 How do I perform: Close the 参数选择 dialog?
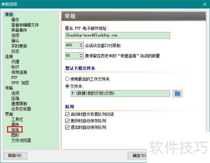(x=205, y=4)
